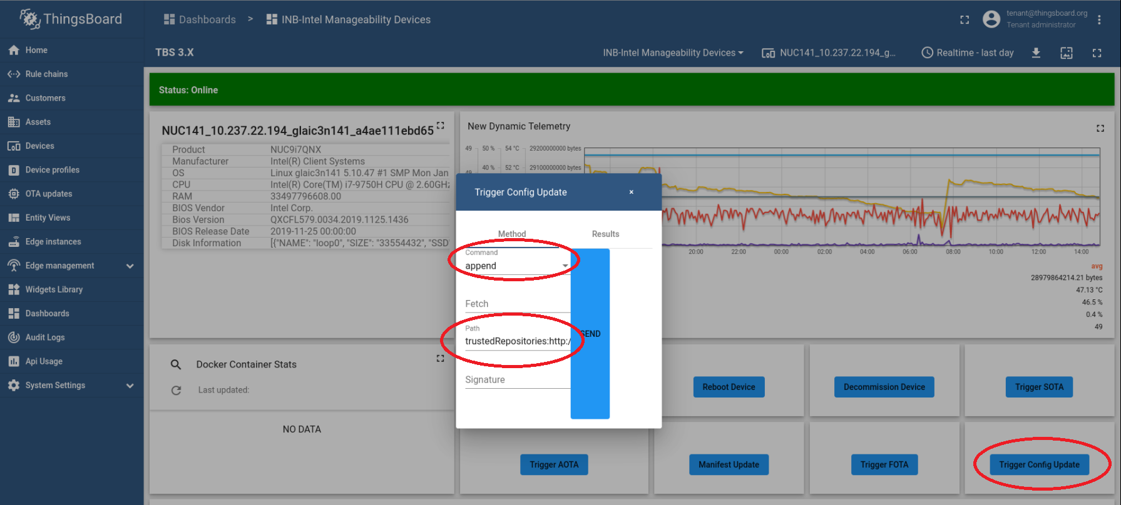Click the Api Usage chart icon

pos(14,361)
